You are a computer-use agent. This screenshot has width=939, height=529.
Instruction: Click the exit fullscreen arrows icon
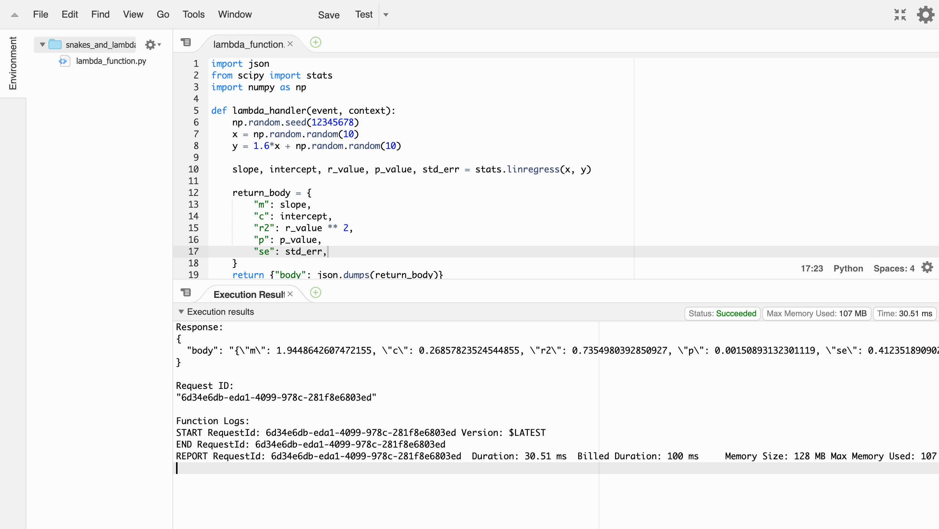900,15
